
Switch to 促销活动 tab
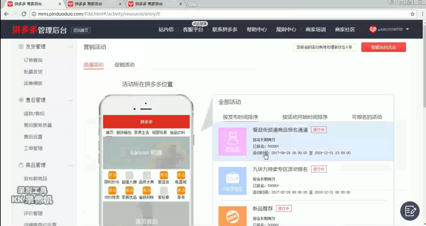click(x=124, y=65)
